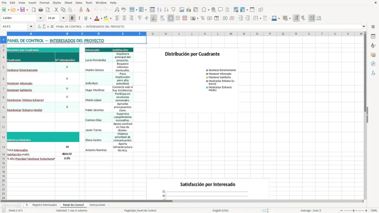This screenshot has height=213, width=379.
Task: Open the Format menu
Action: pyautogui.click(x=44, y=3)
